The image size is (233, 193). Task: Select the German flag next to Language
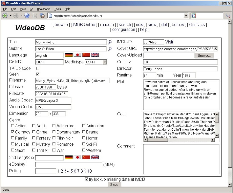(69, 55)
